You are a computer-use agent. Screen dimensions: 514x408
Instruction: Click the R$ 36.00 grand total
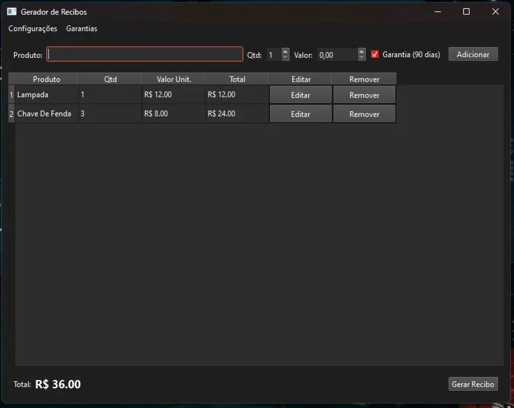pos(58,384)
